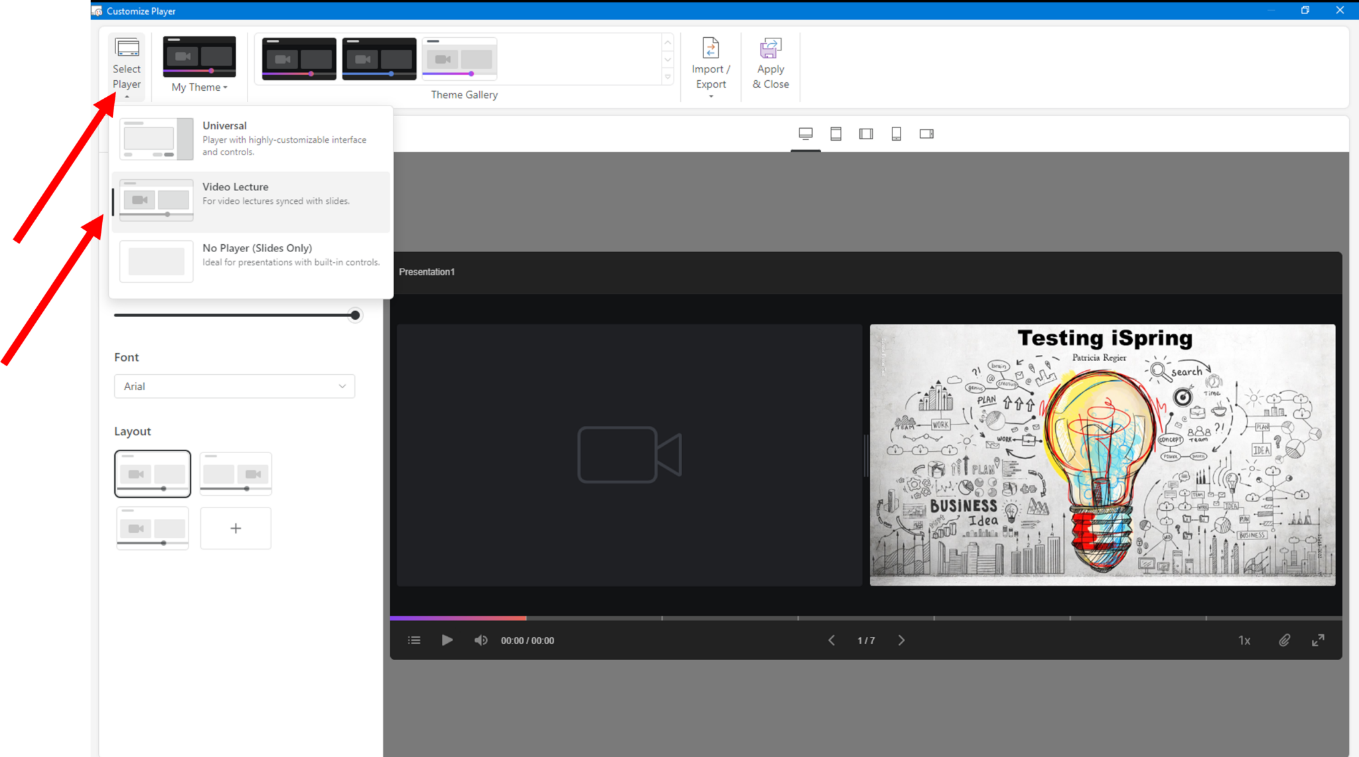
Task: Open the Import / Export menu
Action: pos(711,68)
